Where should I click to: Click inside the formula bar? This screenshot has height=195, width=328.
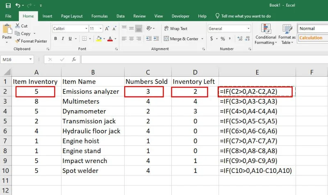(x=204, y=59)
